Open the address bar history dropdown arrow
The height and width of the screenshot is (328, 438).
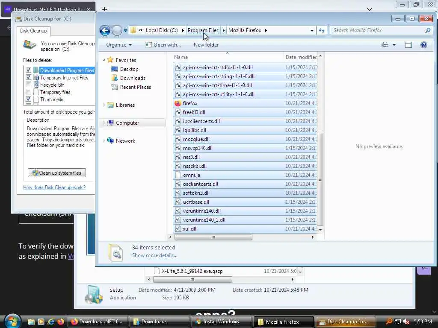(x=312, y=30)
